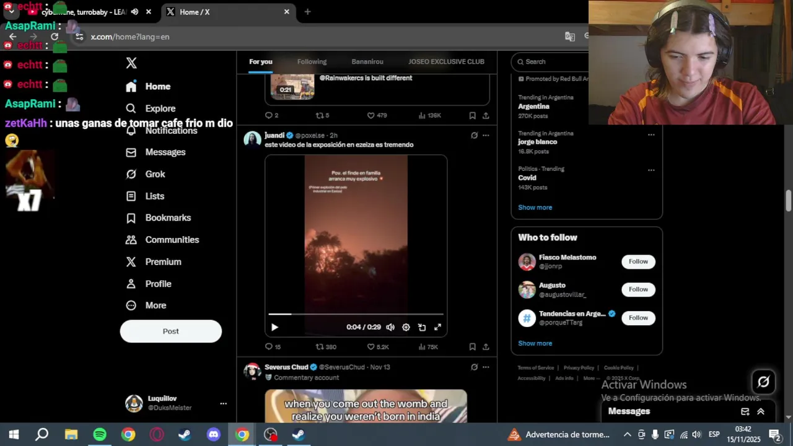The width and height of the screenshot is (793, 446).
Task: Enter video fullscreen mode
Action: [437, 327]
